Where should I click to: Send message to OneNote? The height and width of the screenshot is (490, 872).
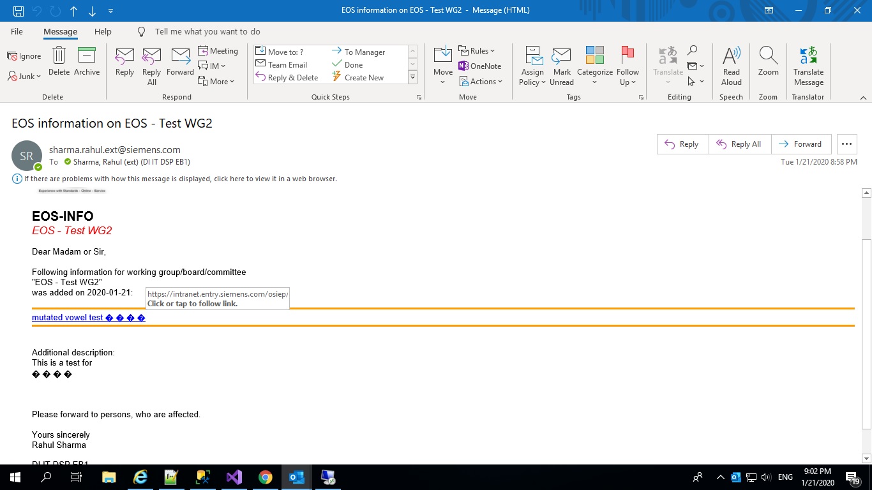point(479,66)
